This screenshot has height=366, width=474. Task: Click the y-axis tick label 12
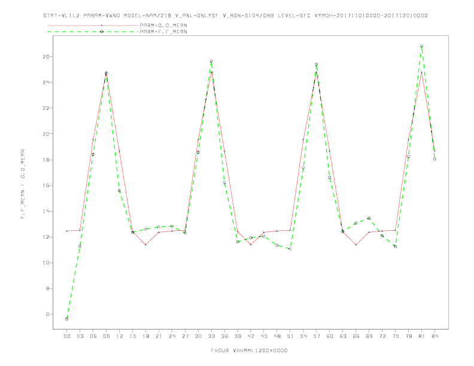(46, 237)
